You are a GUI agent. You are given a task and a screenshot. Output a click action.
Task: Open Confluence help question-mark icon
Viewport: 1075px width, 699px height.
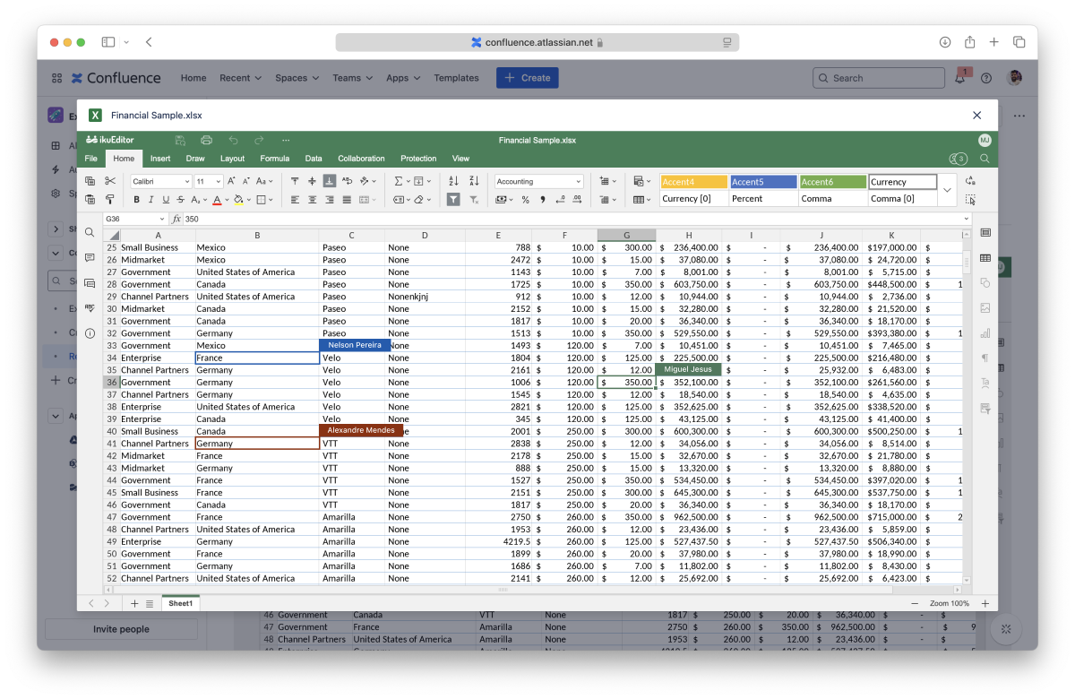(986, 78)
